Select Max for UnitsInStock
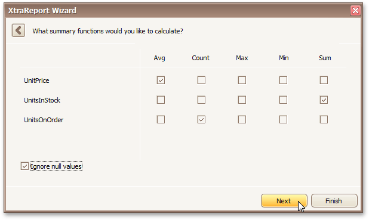 (242, 100)
